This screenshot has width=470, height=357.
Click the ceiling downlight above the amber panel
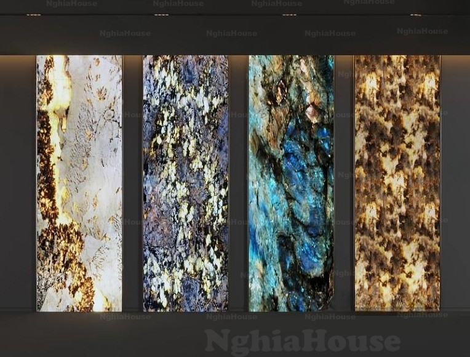(416, 14)
